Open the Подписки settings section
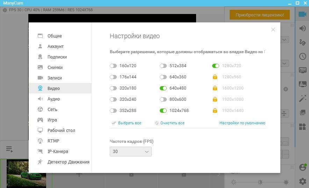This screenshot has width=309, height=188. pyautogui.click(x=60, y=57)
